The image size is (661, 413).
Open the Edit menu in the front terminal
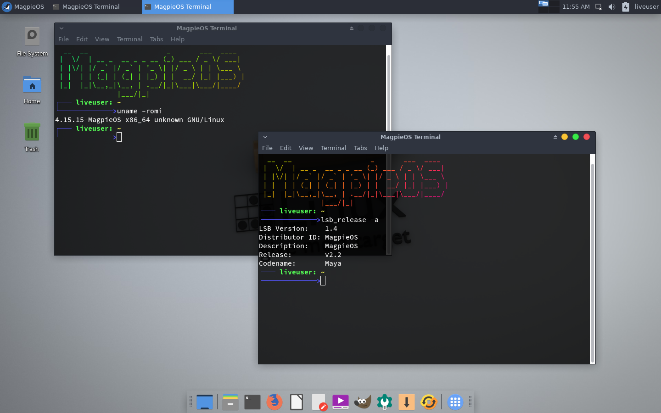tap(286, 148)
